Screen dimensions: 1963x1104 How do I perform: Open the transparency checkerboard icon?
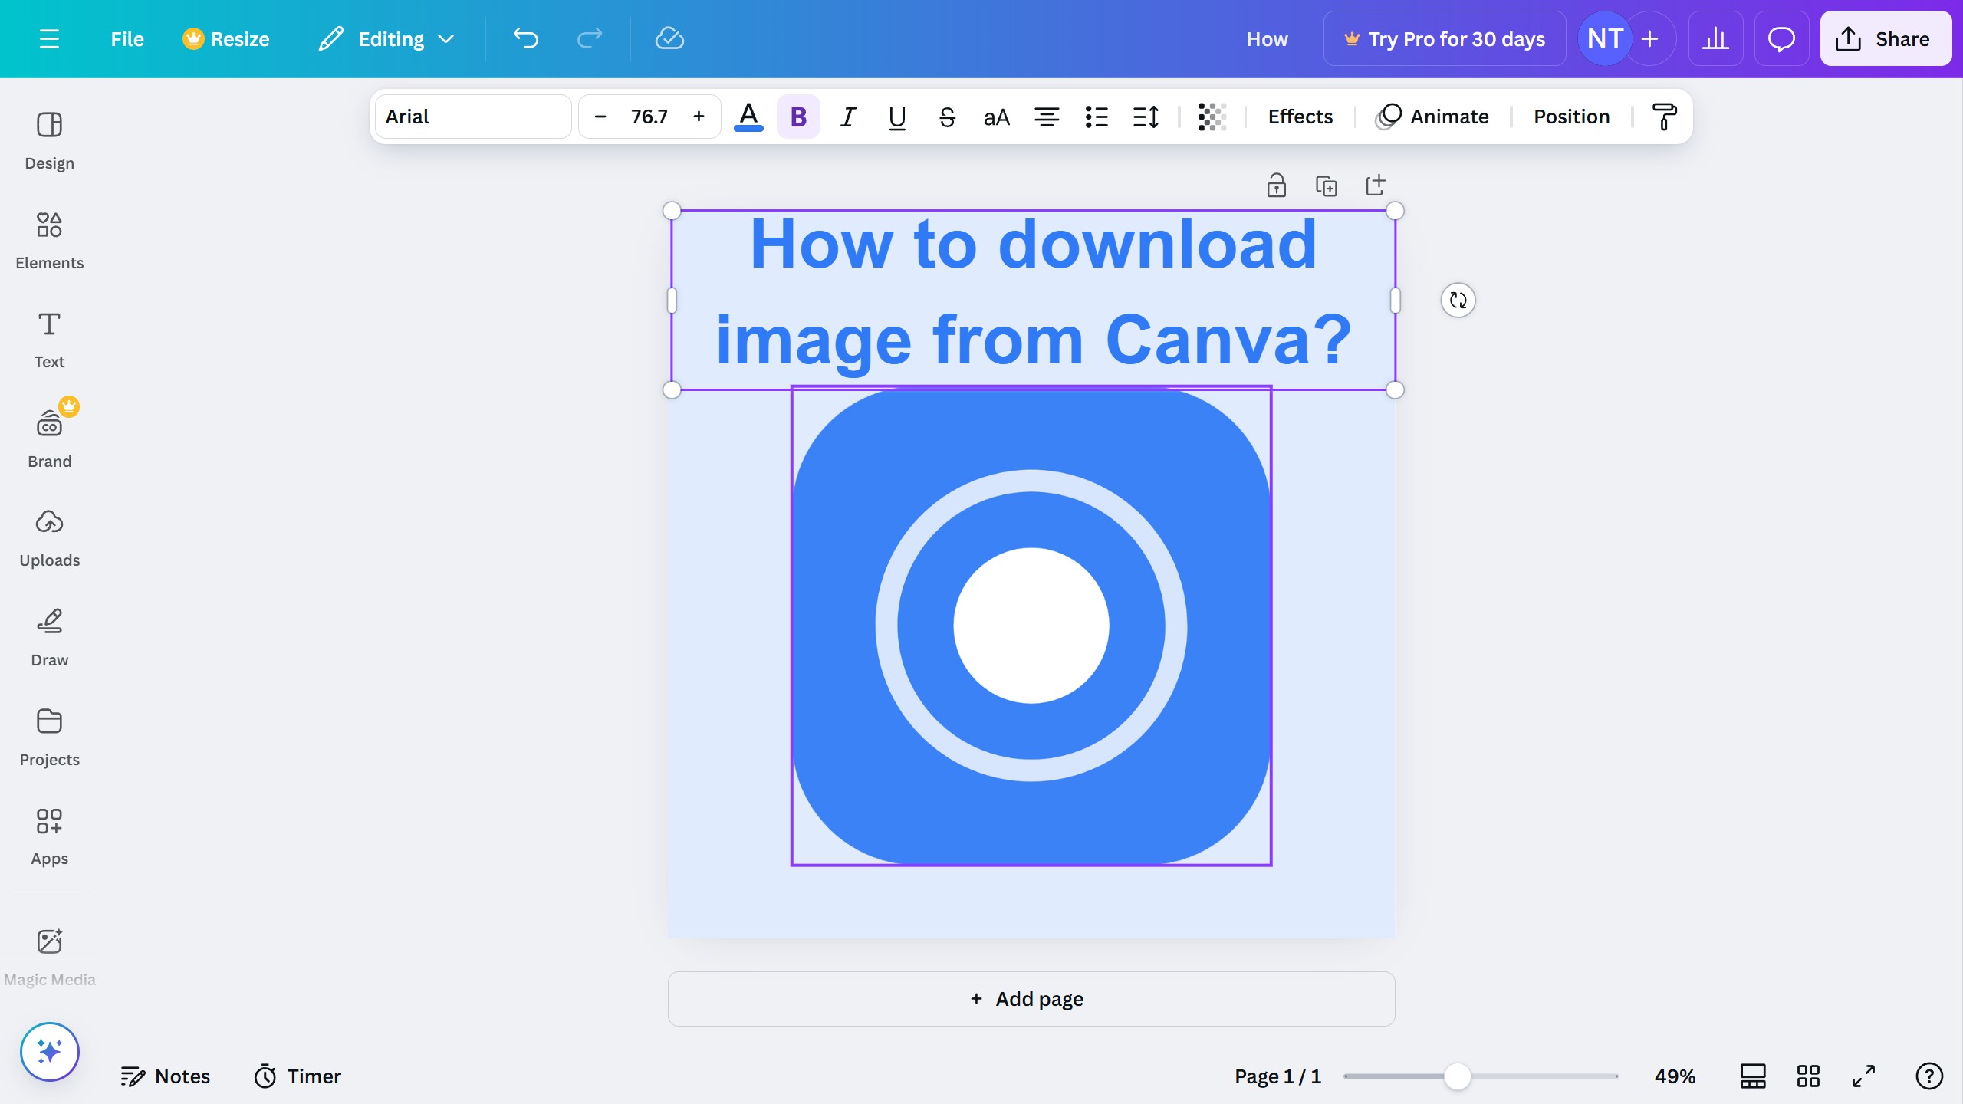[1212, 117]
